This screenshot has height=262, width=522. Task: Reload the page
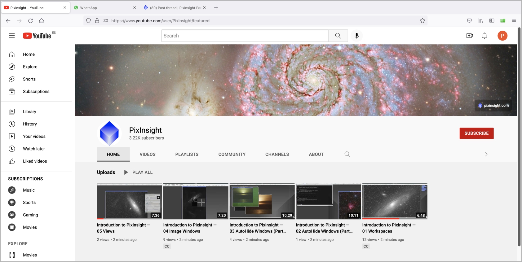[x=30, y=21]
